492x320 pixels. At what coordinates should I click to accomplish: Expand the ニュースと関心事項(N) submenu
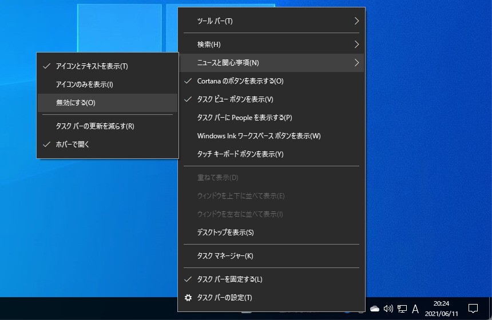tap(271, 63)
